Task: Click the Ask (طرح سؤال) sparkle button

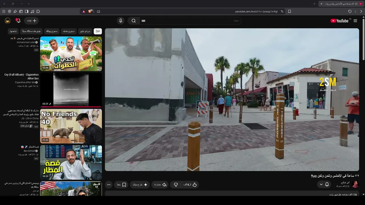Action: [x=140, y=185]
